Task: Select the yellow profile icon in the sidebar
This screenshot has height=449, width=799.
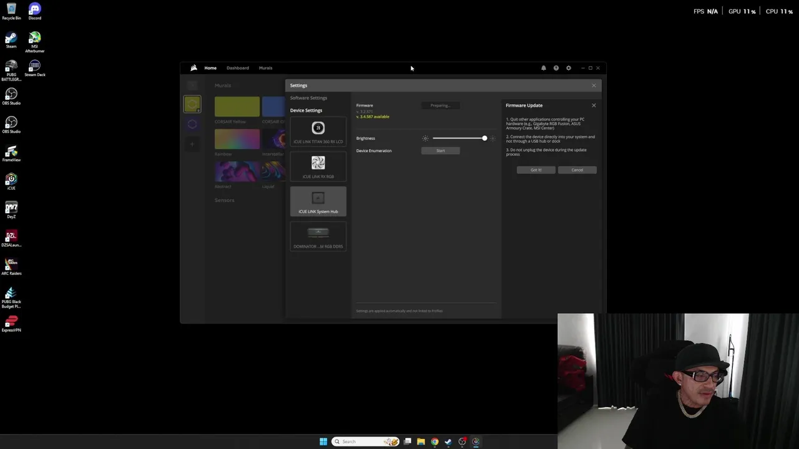Action: click(192, 104)
